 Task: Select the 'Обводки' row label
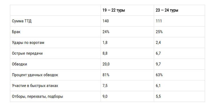(19, 64)
